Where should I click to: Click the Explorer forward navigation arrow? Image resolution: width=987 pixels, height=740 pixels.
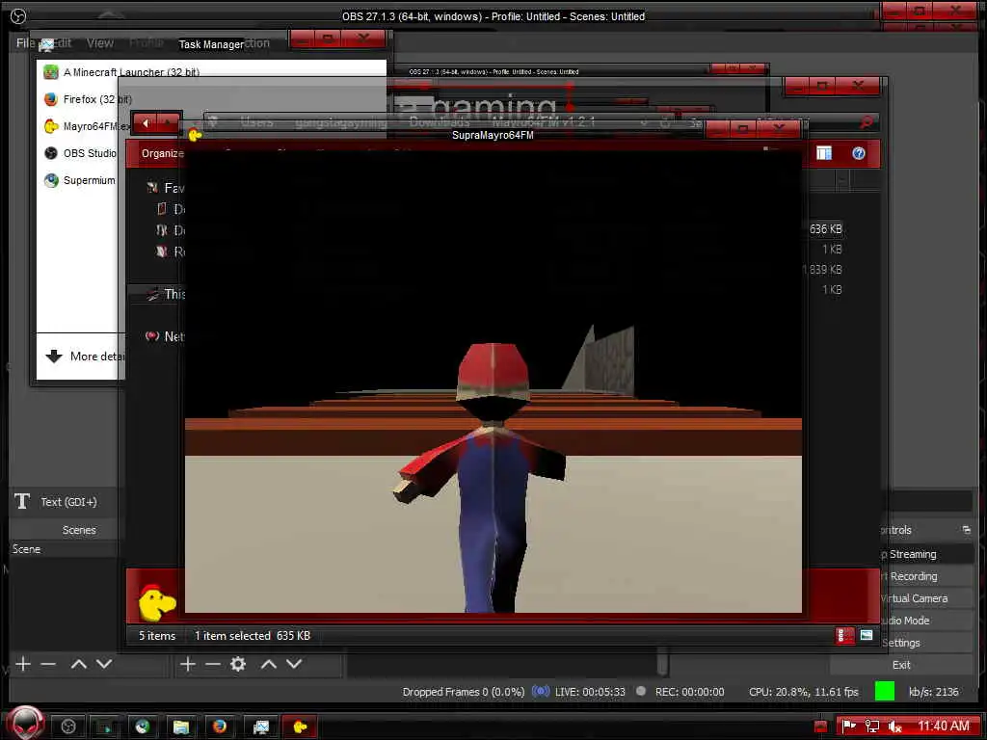pyautogui.click(x=169, y=122)
